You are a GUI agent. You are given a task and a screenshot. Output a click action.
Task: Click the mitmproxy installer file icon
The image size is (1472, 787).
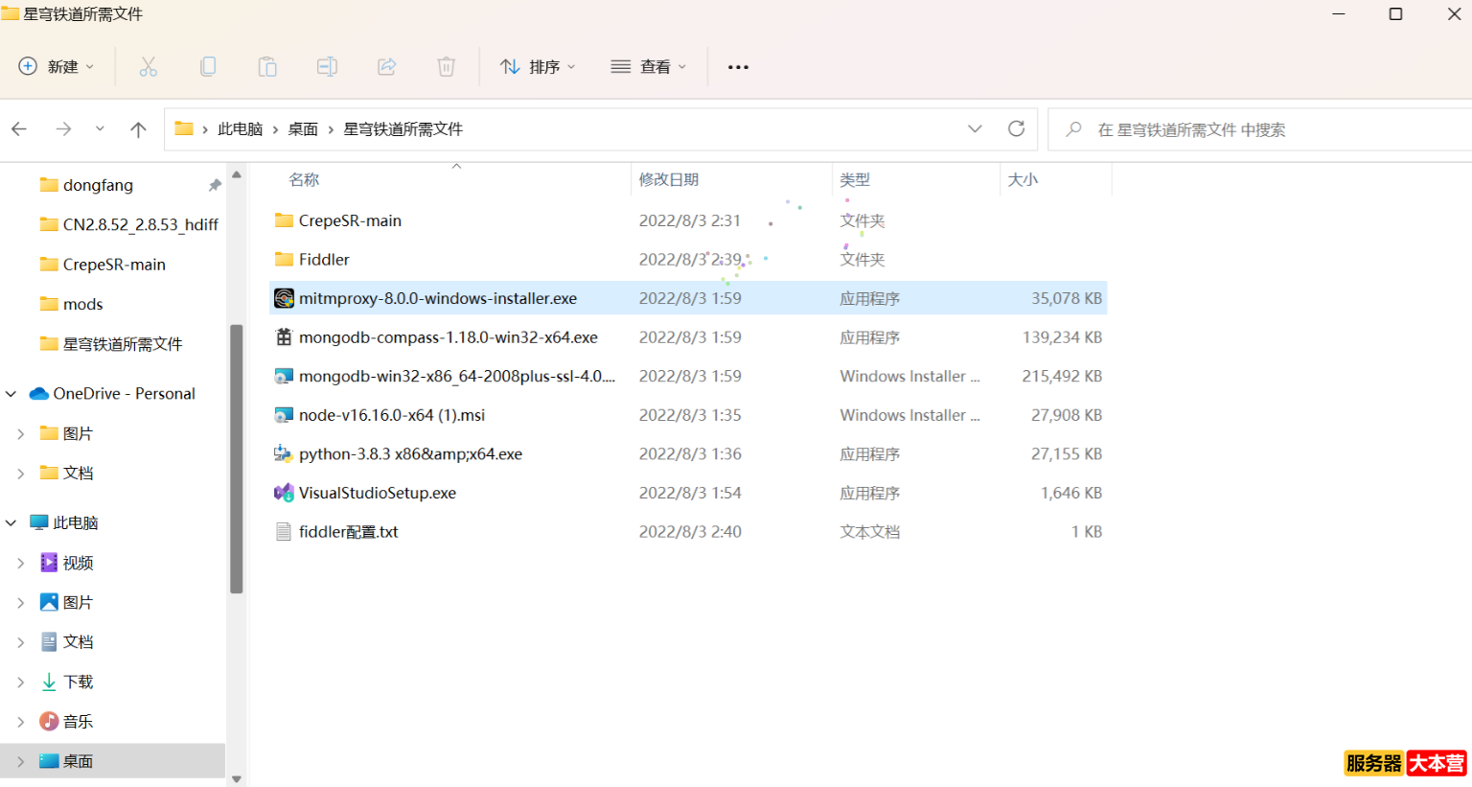point(284,298)
